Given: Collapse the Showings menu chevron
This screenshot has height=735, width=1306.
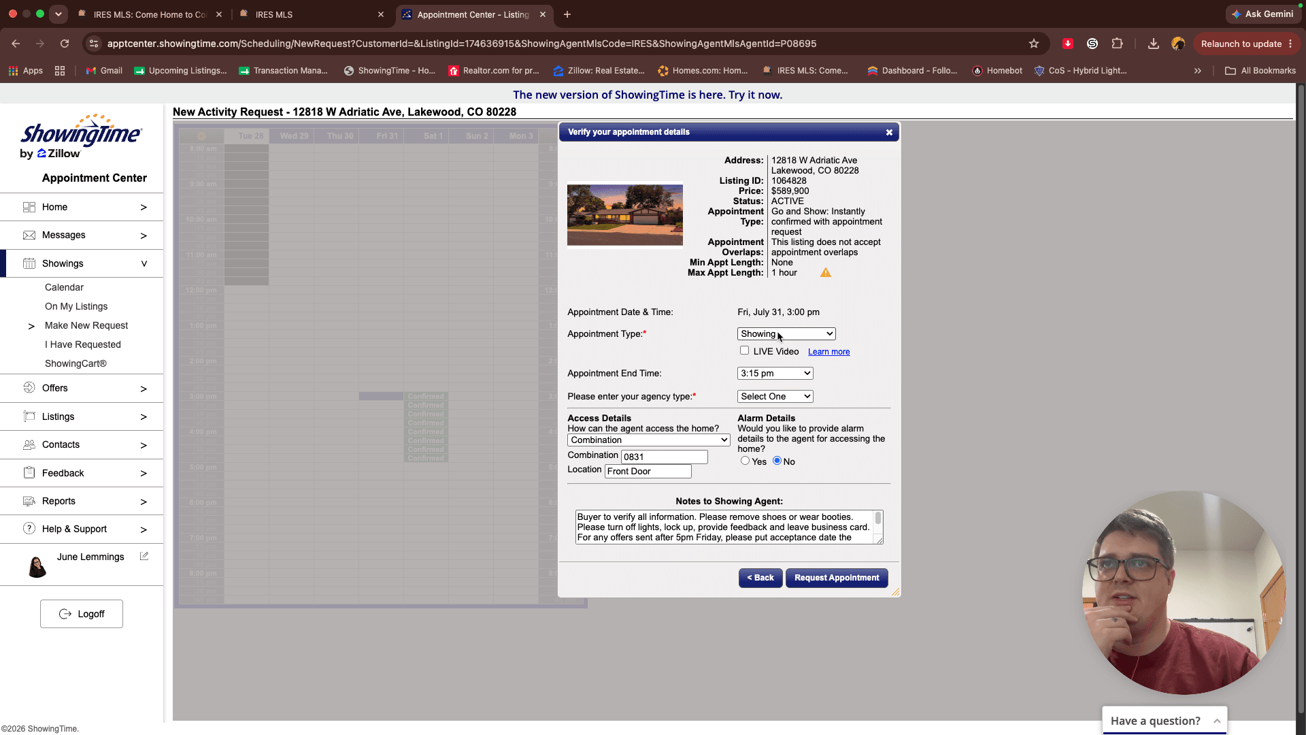Looking at the screenshot, I should click(144, 263).
